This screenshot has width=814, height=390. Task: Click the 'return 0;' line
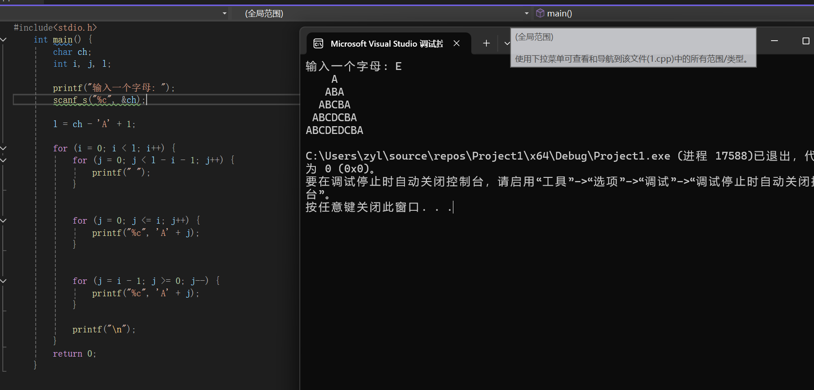click(74, 353)
